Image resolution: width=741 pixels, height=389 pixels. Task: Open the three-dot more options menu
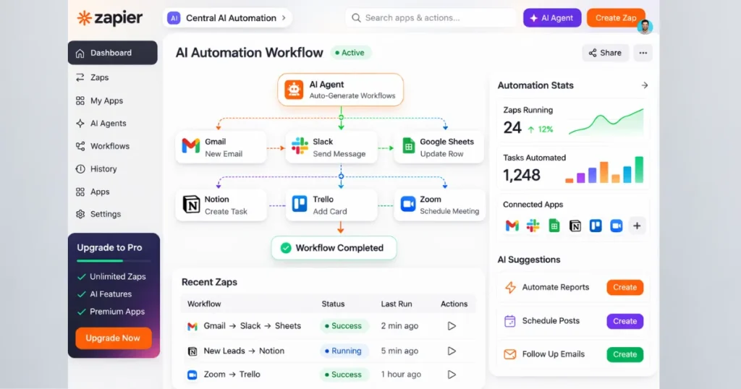[x=643, y=53]
